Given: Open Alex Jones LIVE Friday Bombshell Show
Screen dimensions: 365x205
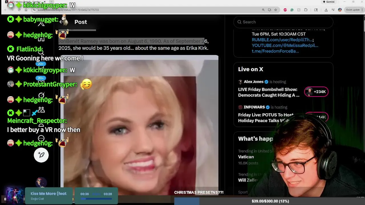Looking at the screenshot, I should click(269, 92).
